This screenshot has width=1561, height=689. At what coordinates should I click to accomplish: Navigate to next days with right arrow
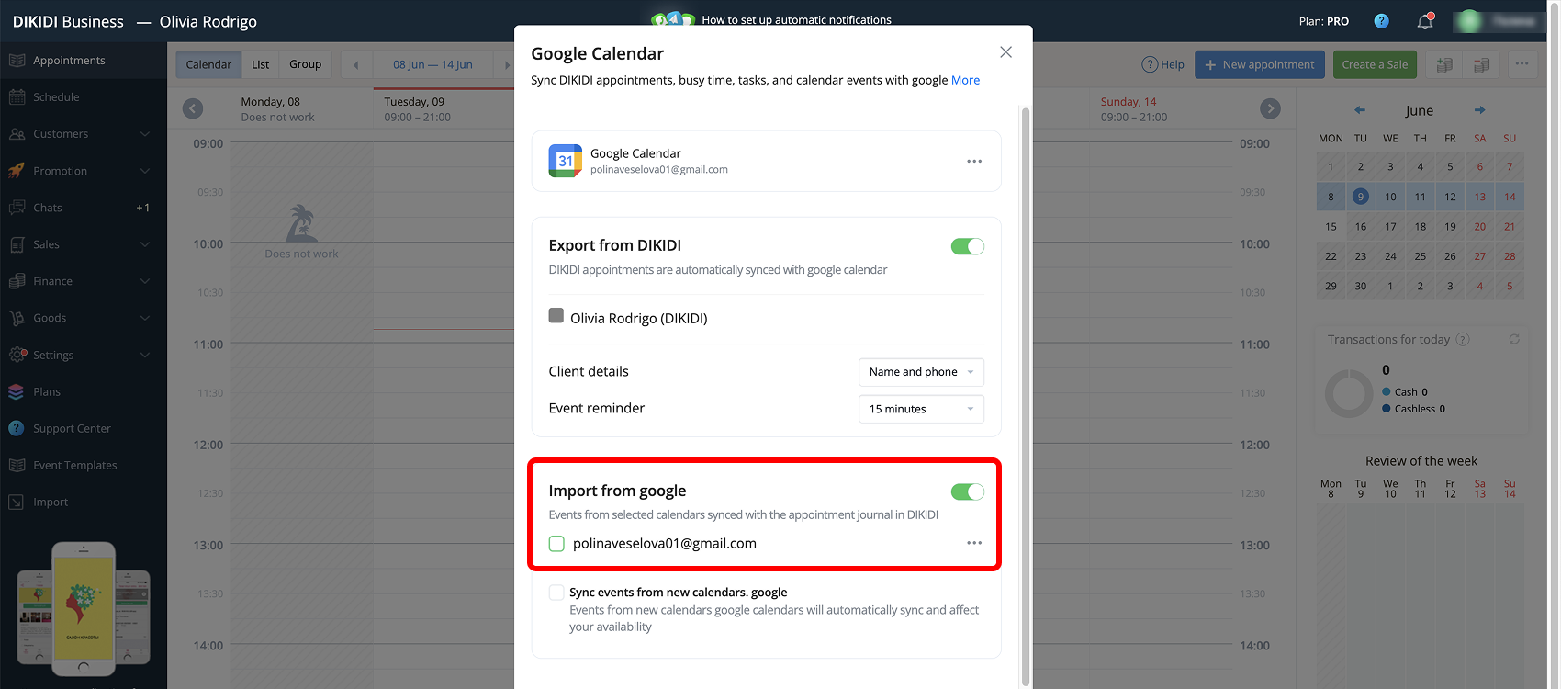click(x=1270, y=108)
